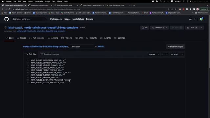Switch to the repository Pull requests tab
The height and width of the screenshot is (118, 210).
pos(37,38)
